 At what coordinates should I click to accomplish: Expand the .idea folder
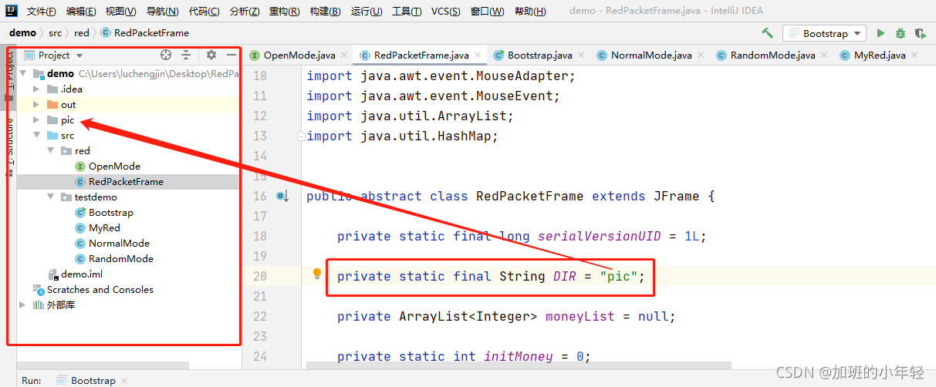[35, 89]
